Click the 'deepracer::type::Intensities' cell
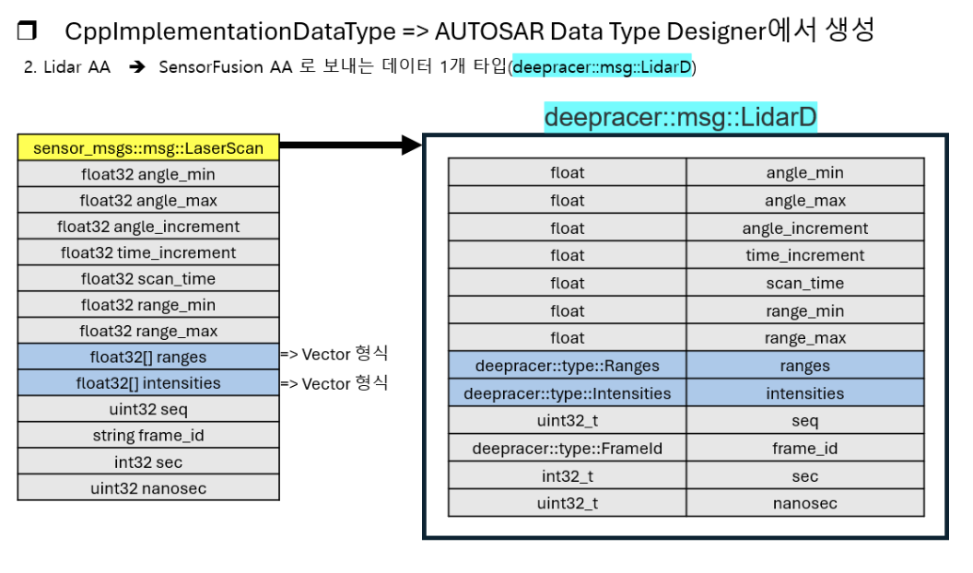Image resolution: width=973 pixels, height=573 pixels. coord(568,392)
